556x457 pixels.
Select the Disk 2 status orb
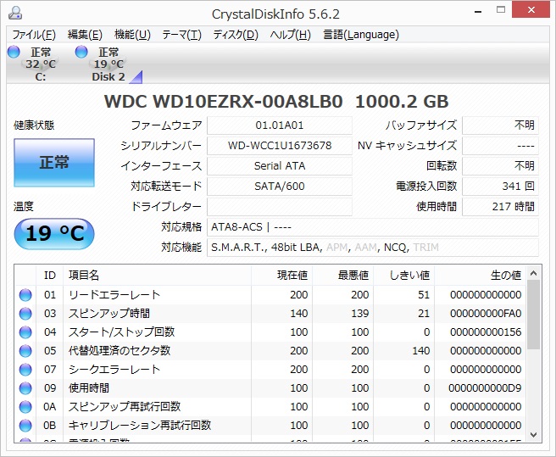coord(81,52)
